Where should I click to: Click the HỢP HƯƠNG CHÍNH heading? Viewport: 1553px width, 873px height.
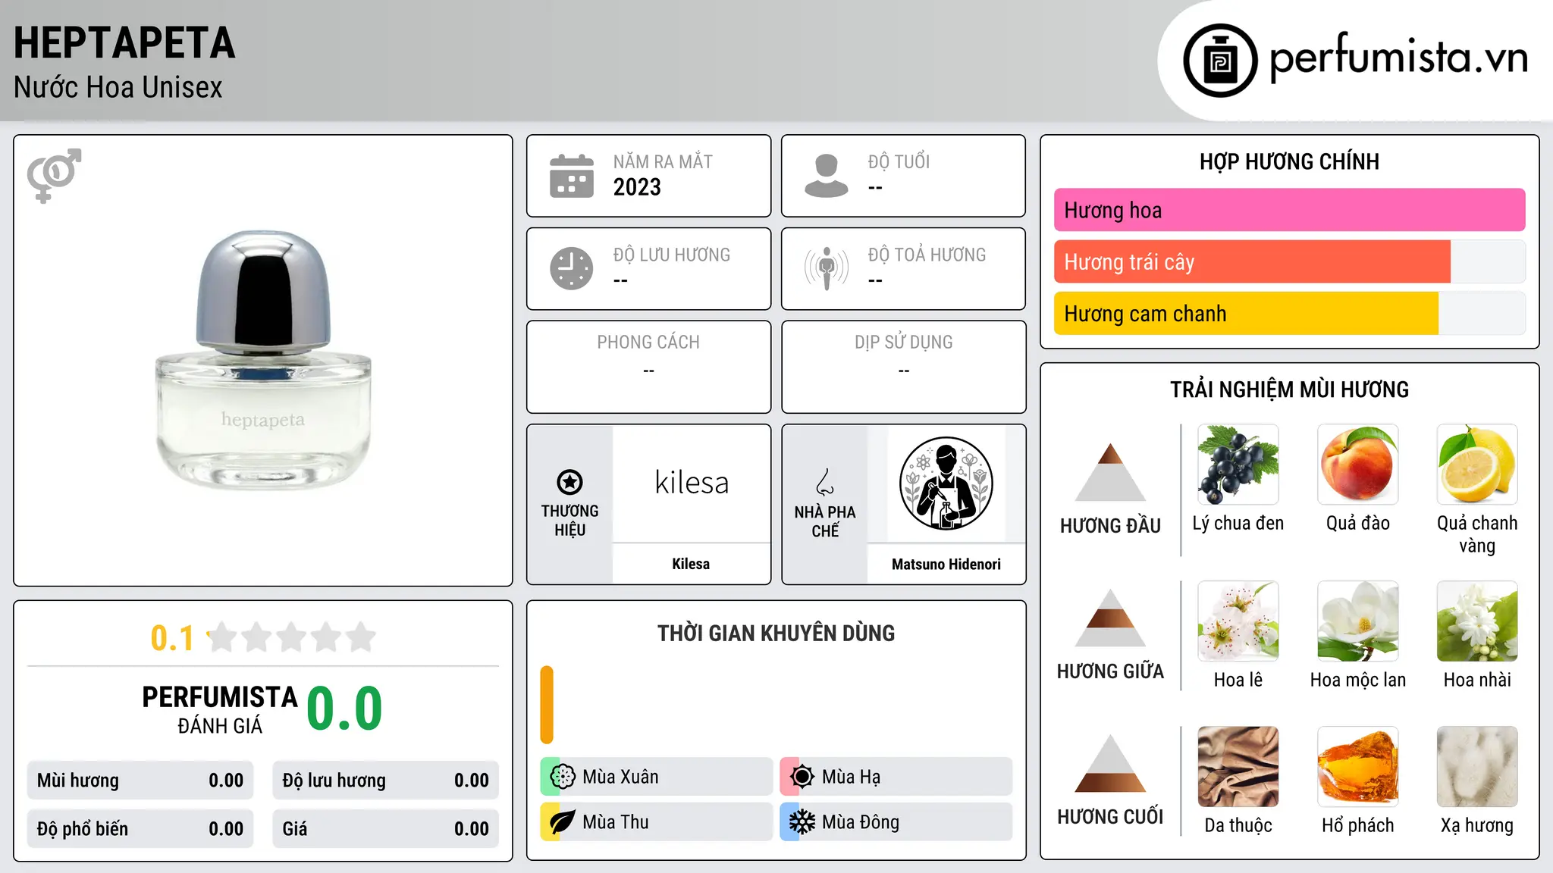tap(1289, 162)
